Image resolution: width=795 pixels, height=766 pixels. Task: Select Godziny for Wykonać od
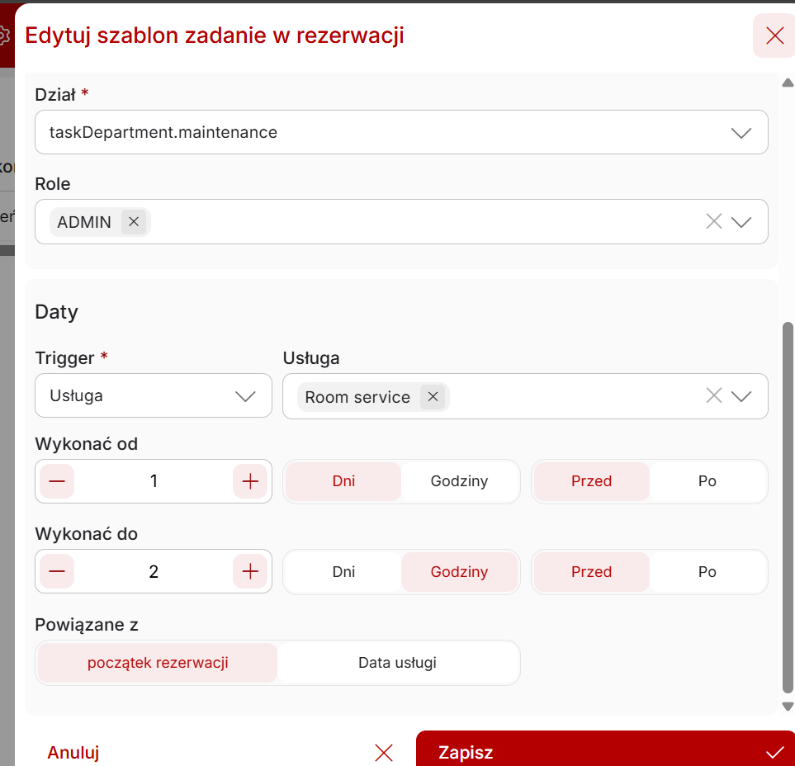[459, 481]
